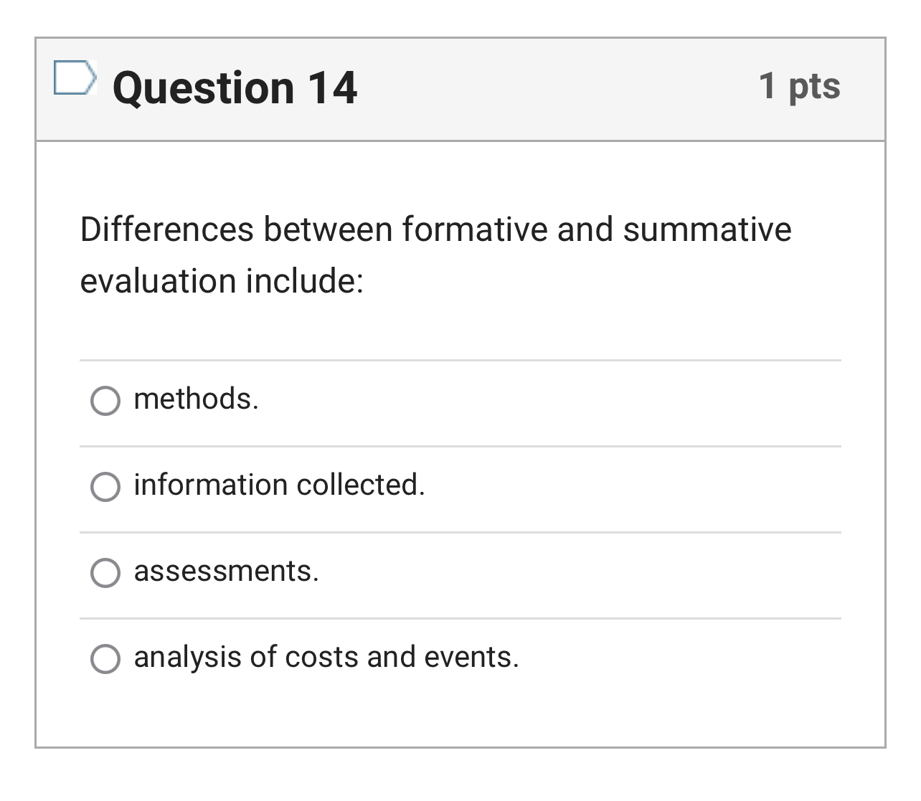Click the "Question 14" heading
This screenshot has width=921, height=801.
coord(237,86)
